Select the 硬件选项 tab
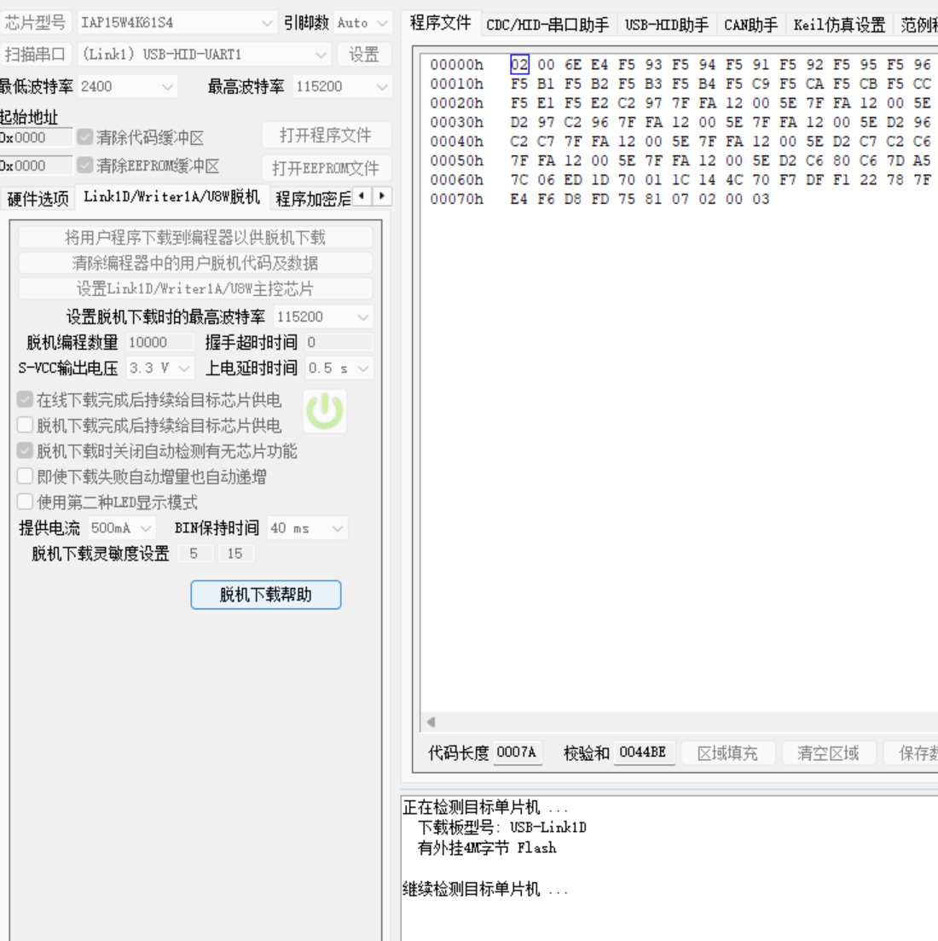This screenshot has width=938, height=941. coord(38,199)
